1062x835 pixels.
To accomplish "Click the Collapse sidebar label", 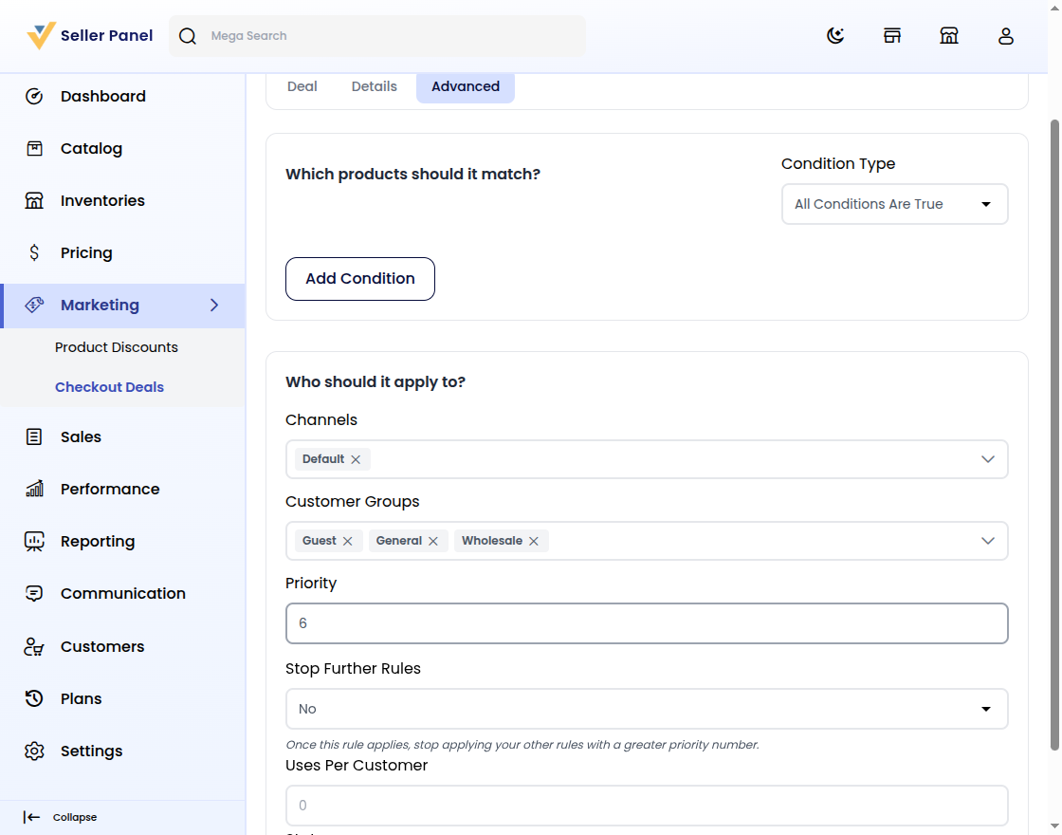I will [75, 817].
